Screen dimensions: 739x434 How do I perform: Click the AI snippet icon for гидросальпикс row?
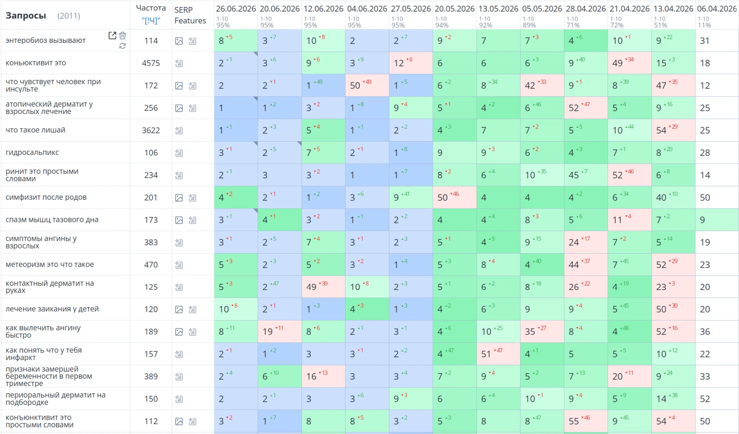coord(179,153)
